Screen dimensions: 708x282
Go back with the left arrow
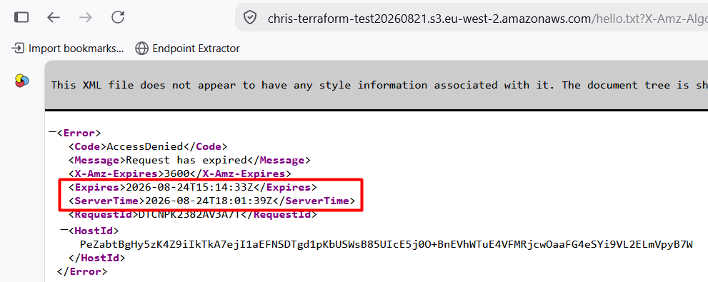point(54,18)
